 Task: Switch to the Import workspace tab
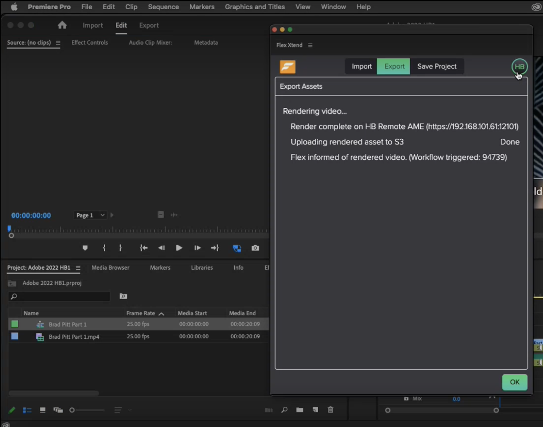pyautogui.click(x=93, y=25)
